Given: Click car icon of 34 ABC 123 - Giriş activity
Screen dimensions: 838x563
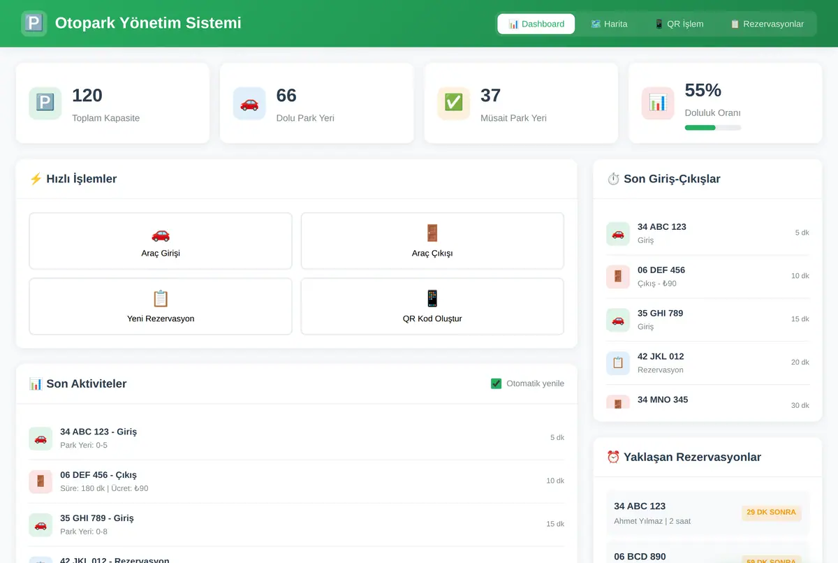Looking at the screenshot, I should click(x=41, y=438).
